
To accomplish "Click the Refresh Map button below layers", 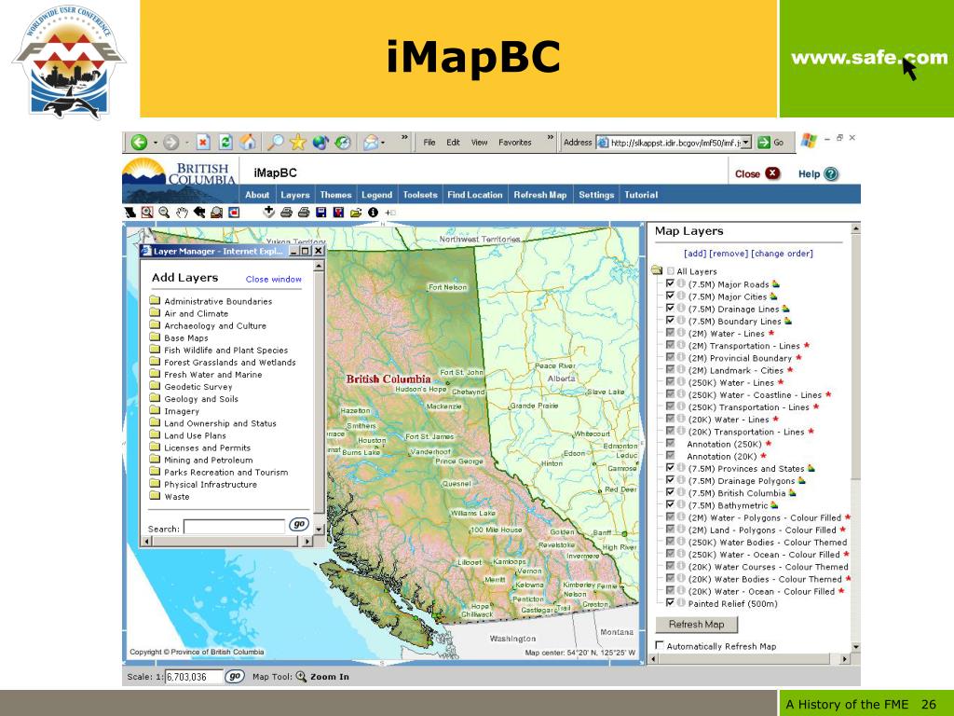I will [697, 625].
